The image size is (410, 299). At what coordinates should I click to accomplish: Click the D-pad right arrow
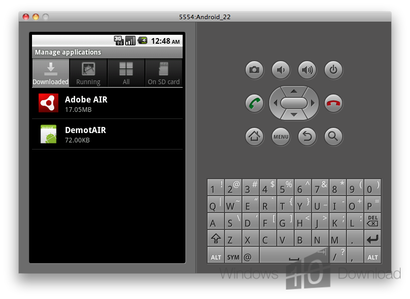tap(313, 103)
